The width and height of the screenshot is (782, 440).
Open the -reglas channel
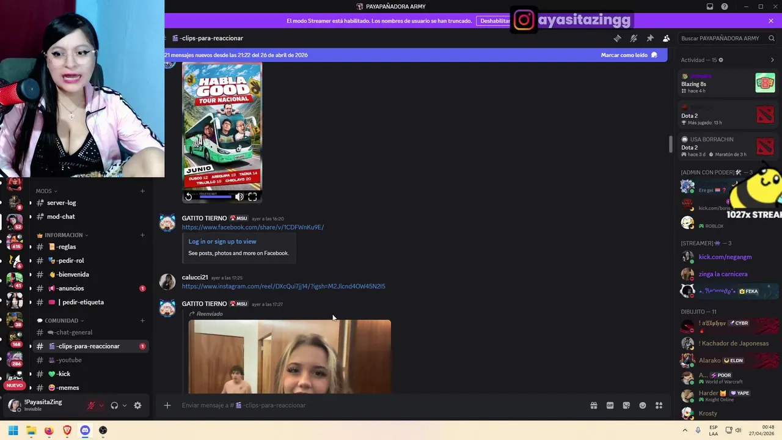click(x=90, y=247)
